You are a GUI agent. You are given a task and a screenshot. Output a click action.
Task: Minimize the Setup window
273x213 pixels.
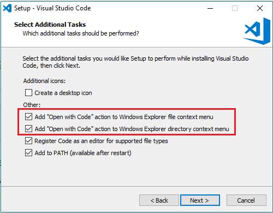click(210, 8)
